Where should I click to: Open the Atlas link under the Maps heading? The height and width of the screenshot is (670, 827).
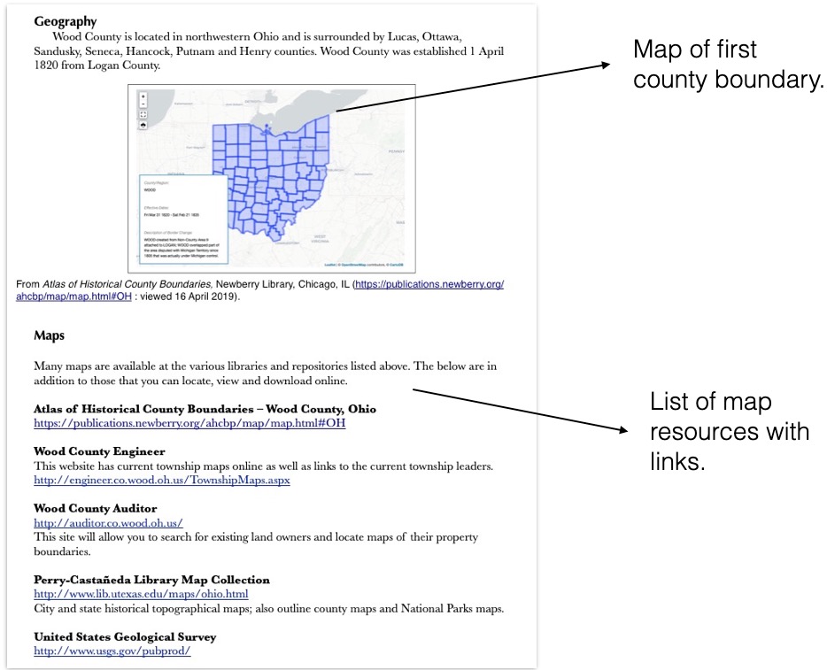point(189,423)
